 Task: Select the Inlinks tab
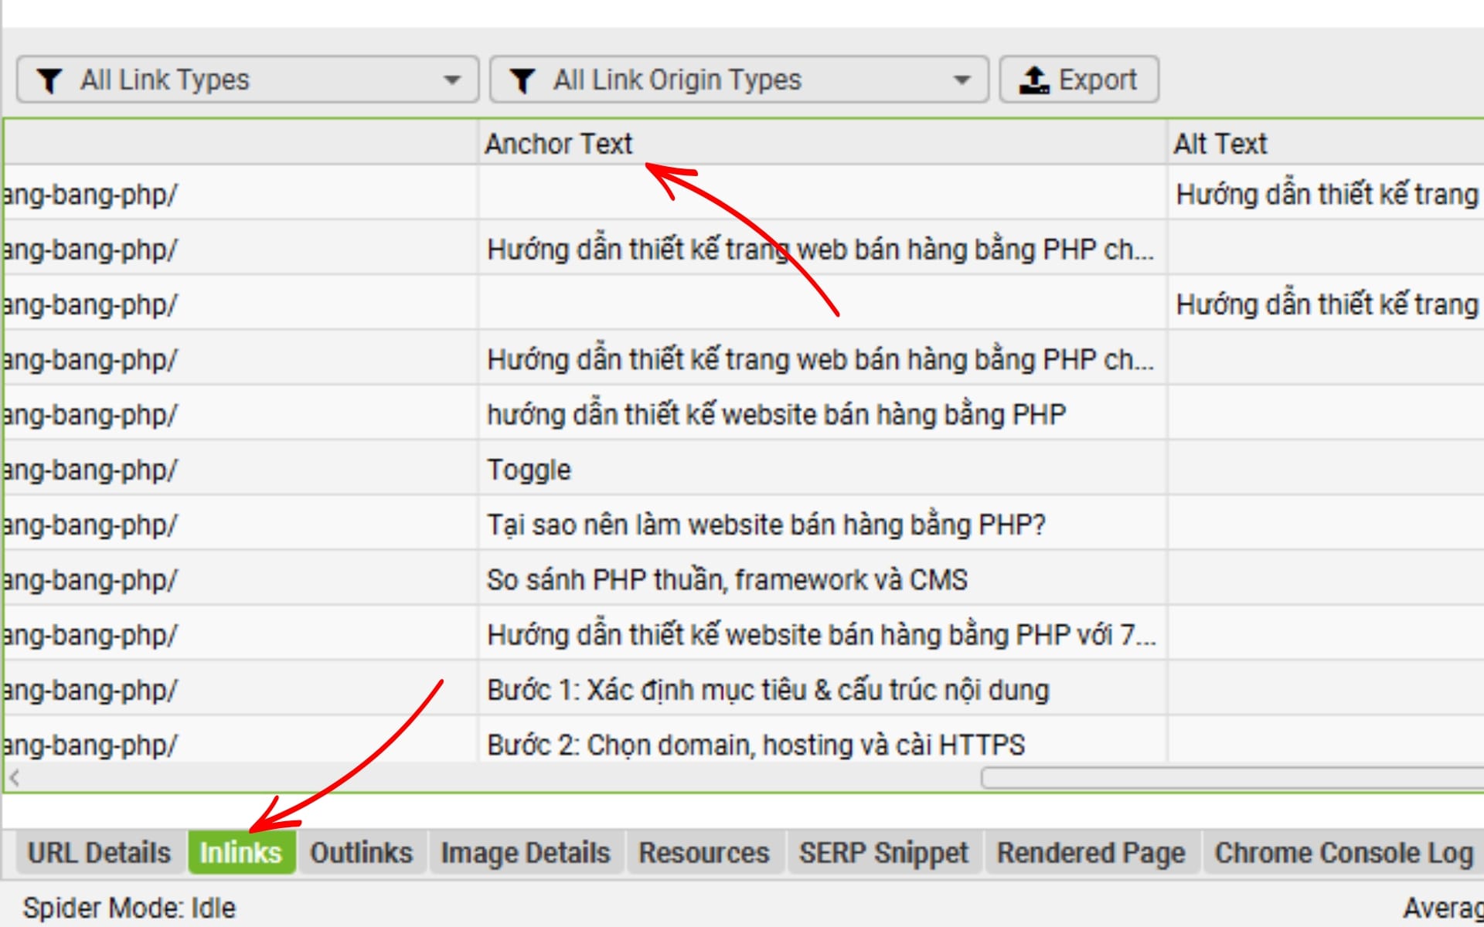tap(241, 853)
